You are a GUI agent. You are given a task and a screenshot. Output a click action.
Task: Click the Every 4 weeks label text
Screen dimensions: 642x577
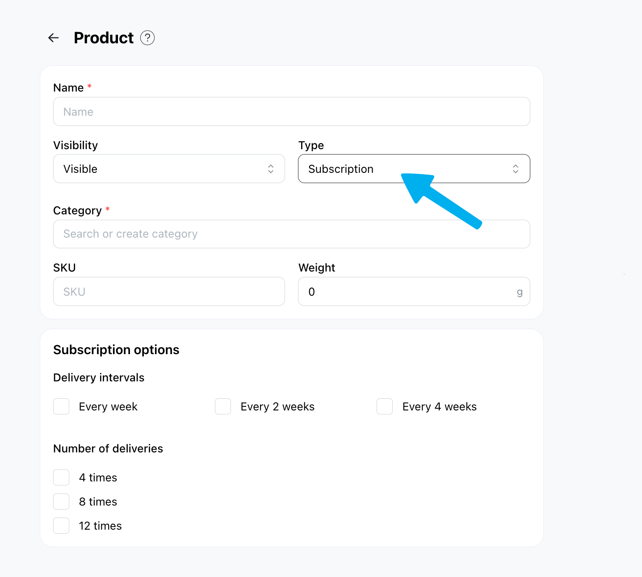point(440,407)
